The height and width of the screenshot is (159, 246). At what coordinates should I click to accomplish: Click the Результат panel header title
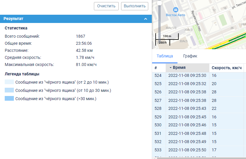(x=13, y=19)
